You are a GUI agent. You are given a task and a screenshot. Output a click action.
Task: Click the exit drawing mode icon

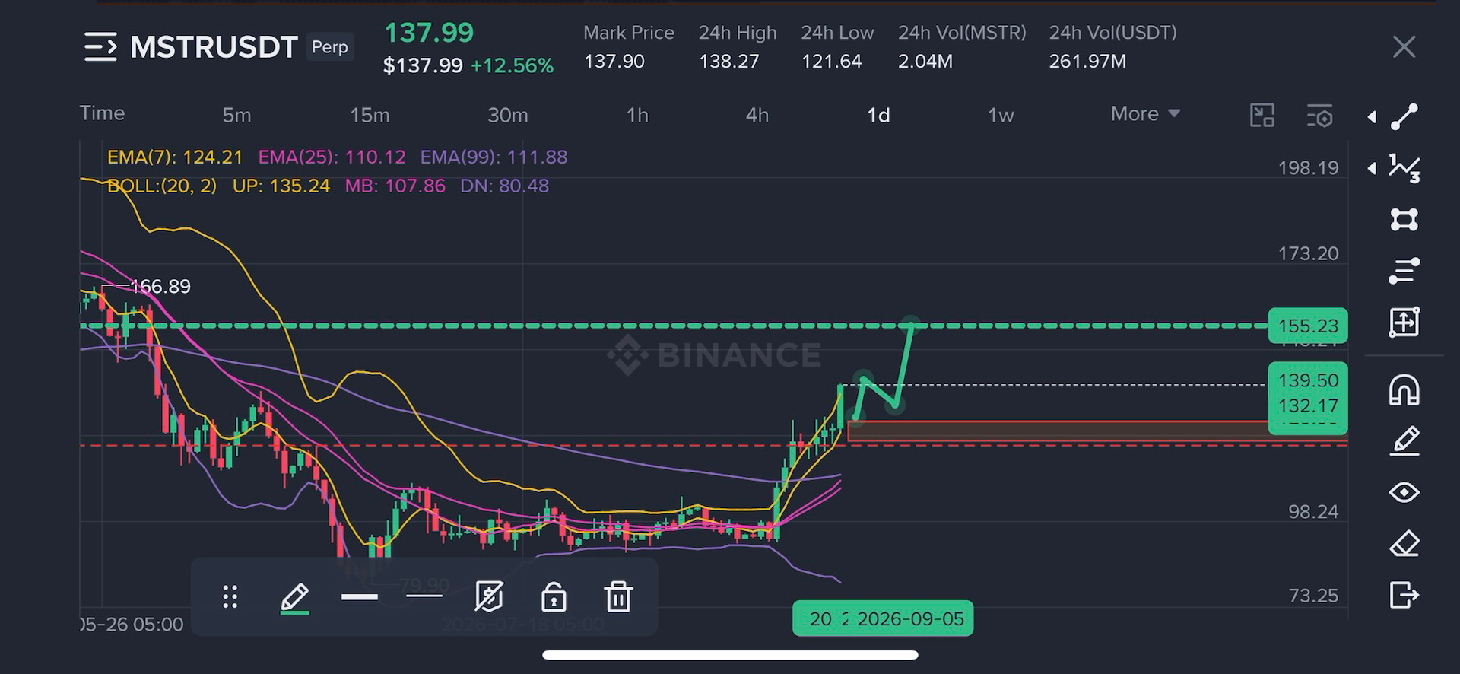coord(1404,594)
